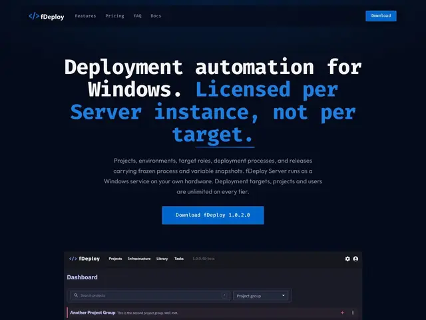Open the Pricing nav link
The image size is (426, 320).
point(114,16)
